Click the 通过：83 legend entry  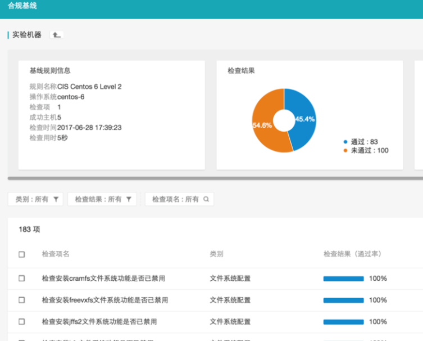tap(361, 142)
